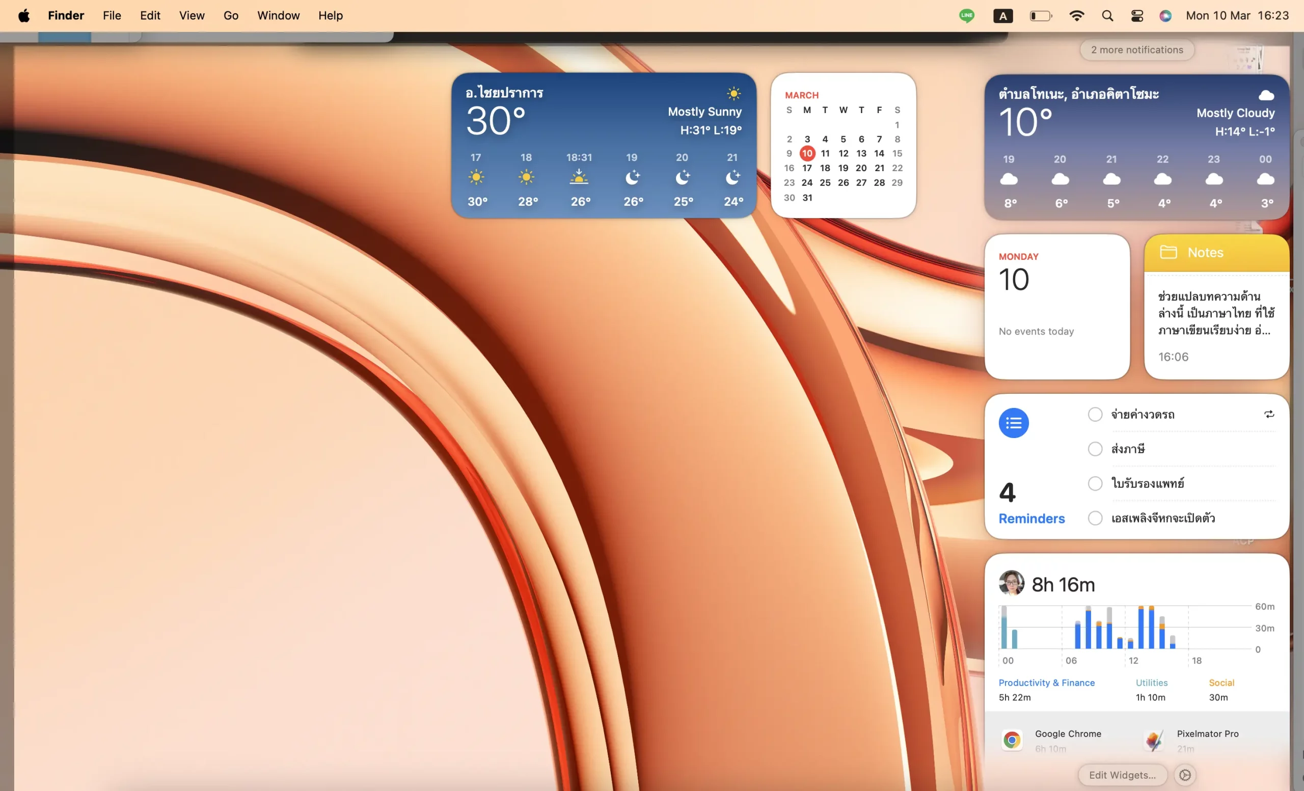Complete the 'จ่ายค่างวดรถ' reminder
This screenshot has height=791, width=1304.
coord(1095,414)
